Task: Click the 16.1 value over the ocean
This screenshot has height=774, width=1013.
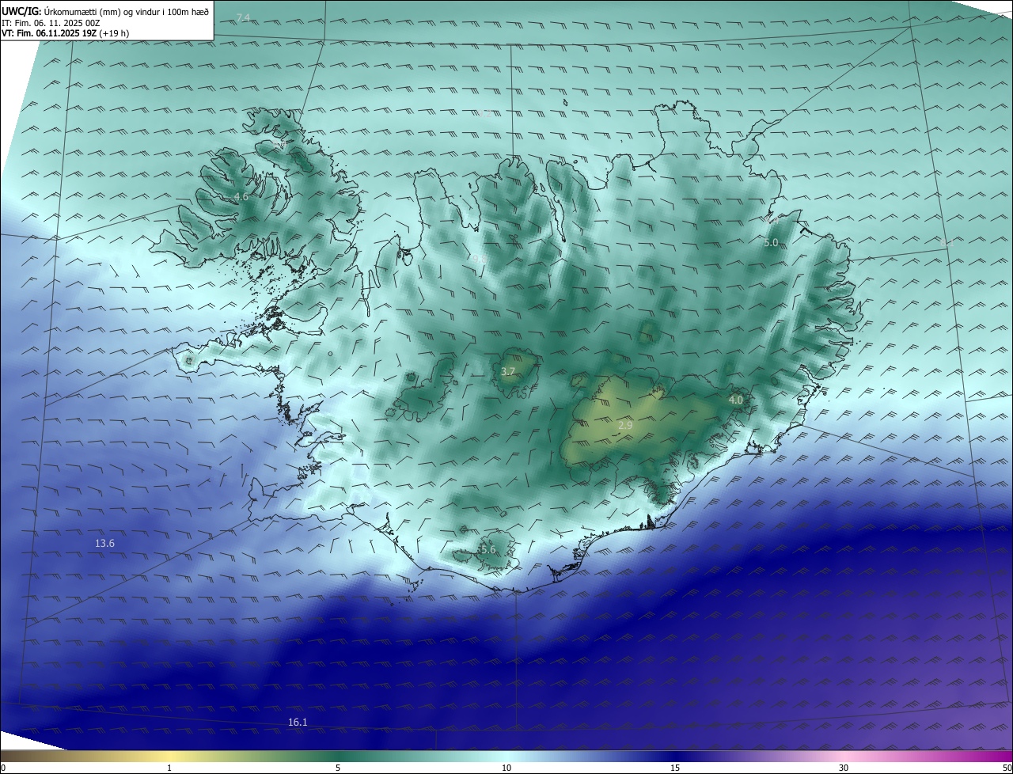Action: coord(298,722)
